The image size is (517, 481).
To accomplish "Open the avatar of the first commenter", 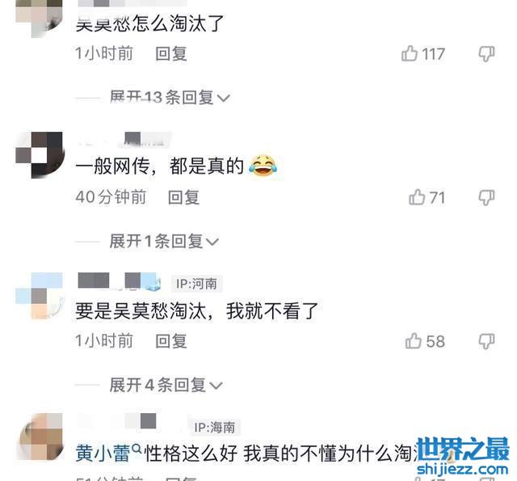I will 40,17.
